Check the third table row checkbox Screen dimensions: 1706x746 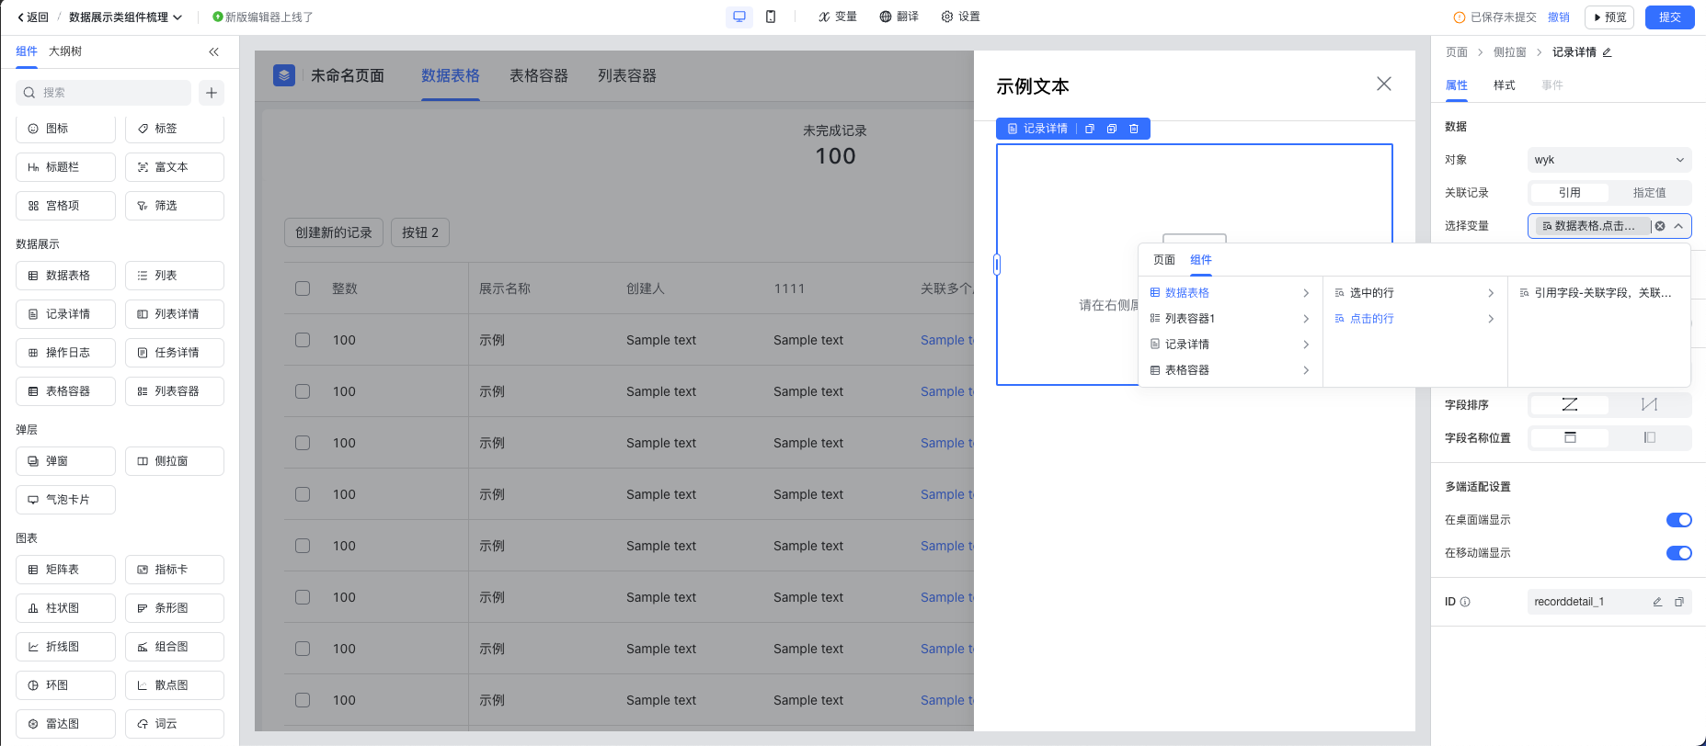tap(303, 443)
